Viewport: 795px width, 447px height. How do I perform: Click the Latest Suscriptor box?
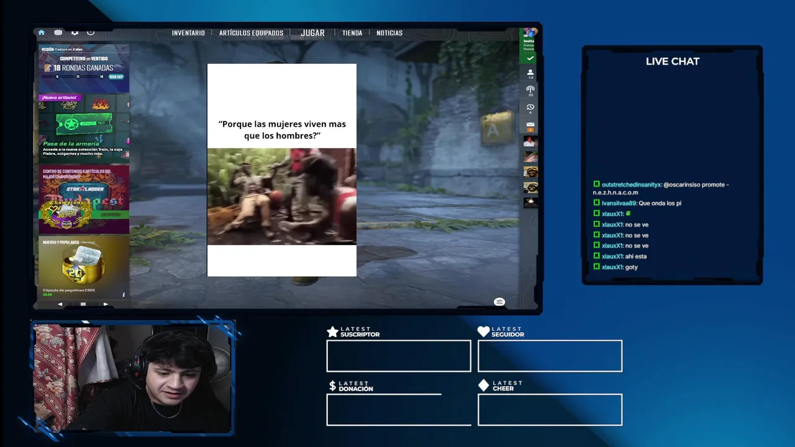pos(399,356)
